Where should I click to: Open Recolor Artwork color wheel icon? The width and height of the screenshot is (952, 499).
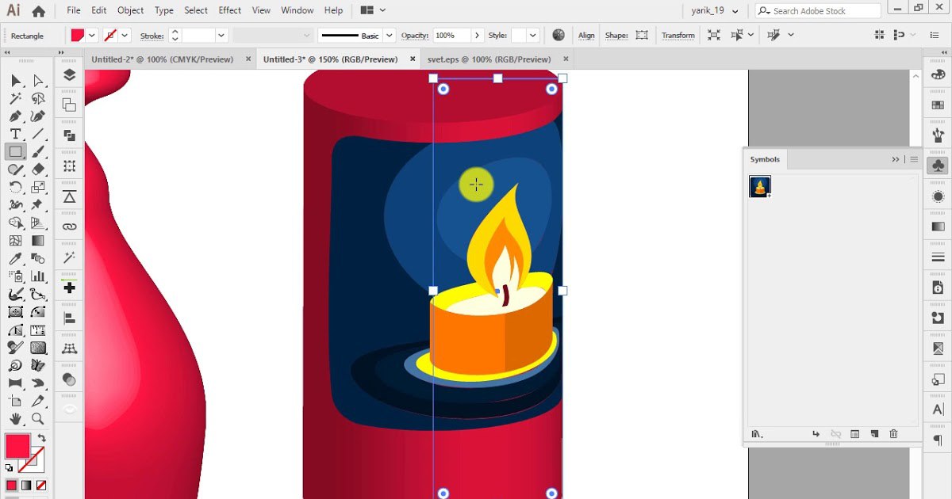(x=559, y=36)
